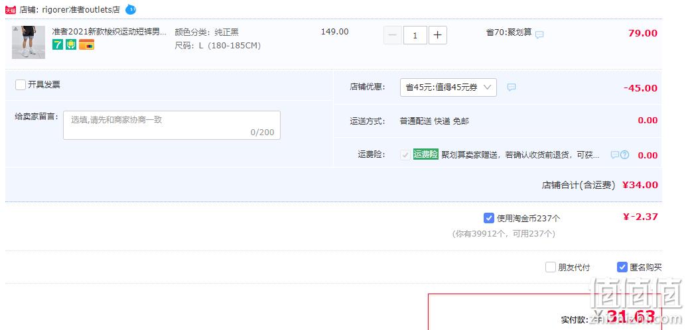Open the shorts product thumbnail

29,42
